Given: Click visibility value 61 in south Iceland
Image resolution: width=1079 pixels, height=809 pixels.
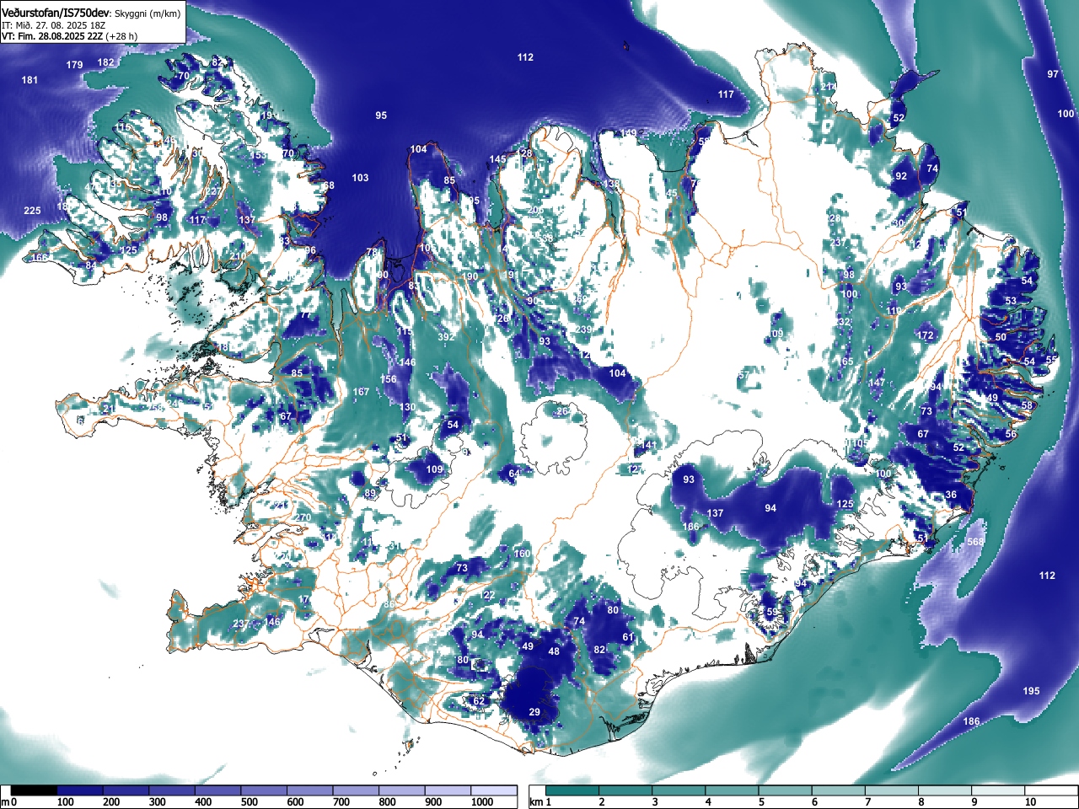Looking at the screenshot, I should click(x=628, y=637).
